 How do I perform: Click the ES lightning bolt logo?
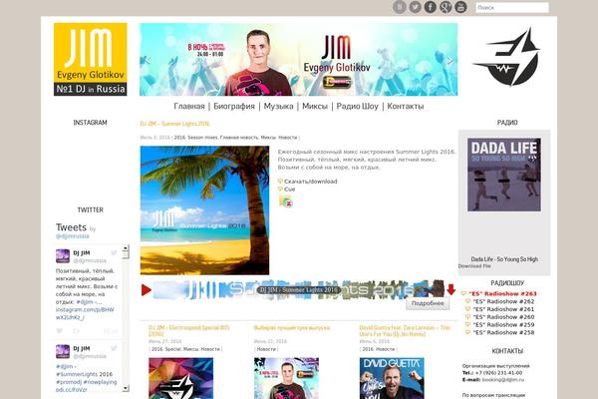click(x=506, y=57)
